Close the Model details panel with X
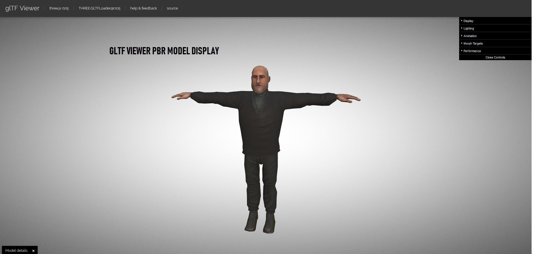The image size is (533, 254). (33, 251)
